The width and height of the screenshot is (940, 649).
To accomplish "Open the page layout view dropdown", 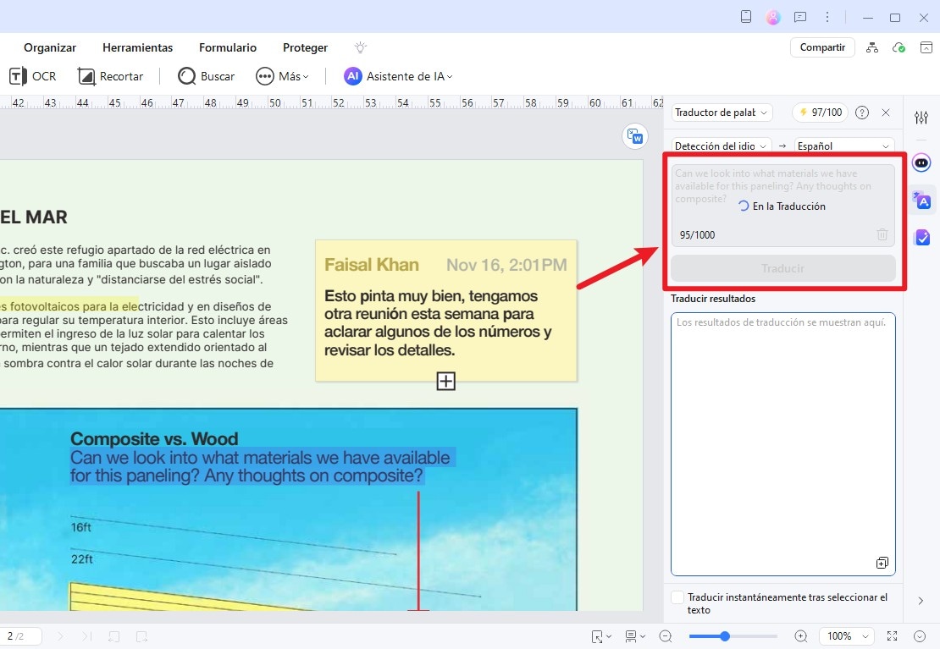I will point(635,636).
